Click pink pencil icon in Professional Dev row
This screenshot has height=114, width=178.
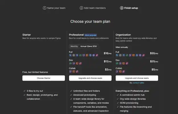tap(80, 63)
